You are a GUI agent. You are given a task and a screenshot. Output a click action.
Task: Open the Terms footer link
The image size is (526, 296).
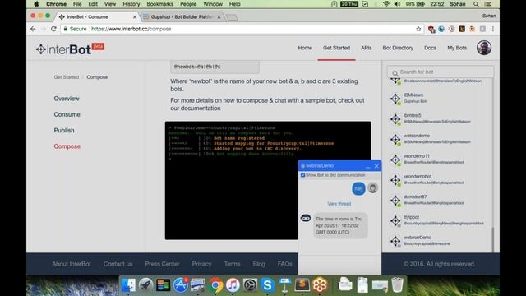pyautogui.click(x=232, y=264)
